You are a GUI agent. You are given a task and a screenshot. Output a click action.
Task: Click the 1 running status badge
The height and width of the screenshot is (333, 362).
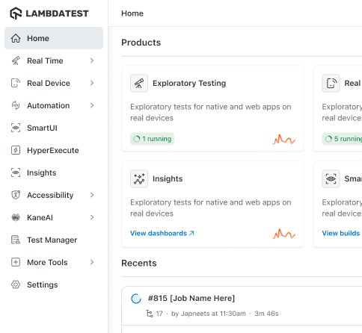152,139
